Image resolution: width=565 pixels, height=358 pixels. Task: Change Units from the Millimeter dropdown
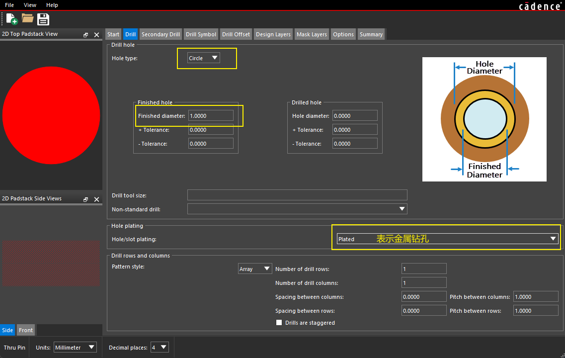coord(75,348)
